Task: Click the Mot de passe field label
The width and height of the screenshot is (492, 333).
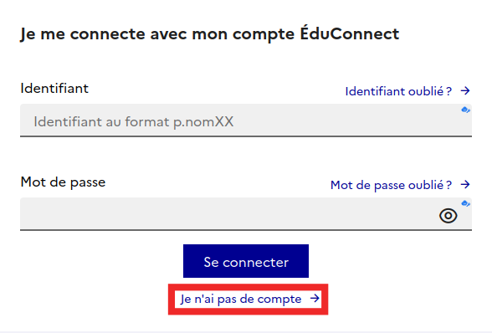Action: pos(63,182)
